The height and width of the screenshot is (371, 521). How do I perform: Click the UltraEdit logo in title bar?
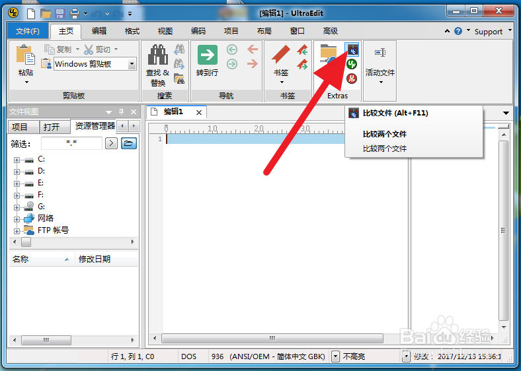click(13, 13)
